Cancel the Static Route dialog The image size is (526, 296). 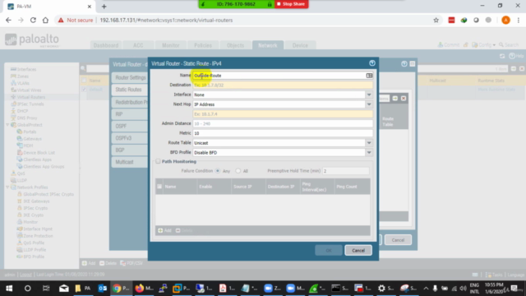[358, 250]
